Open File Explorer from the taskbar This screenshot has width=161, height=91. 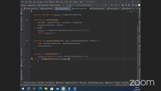tap(46, 89)
